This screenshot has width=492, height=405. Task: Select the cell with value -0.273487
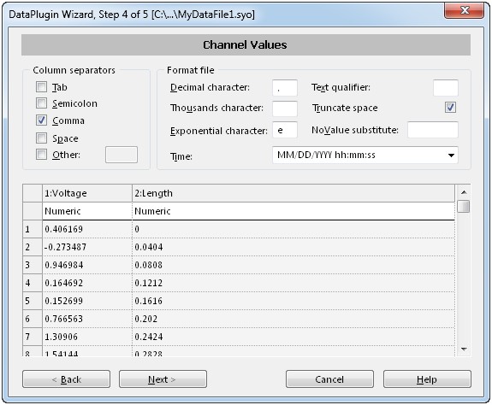(87, 247)
